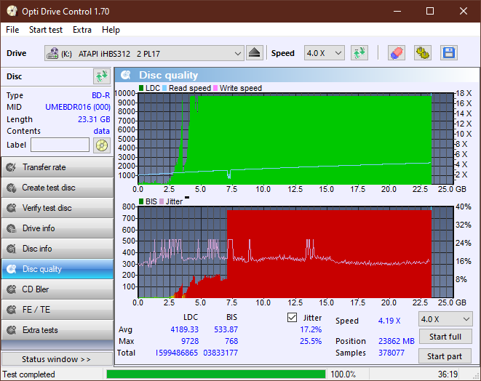Click the Length value 23.31 GB
The height and width of the screenshot is (381, 481).
click(x=94, y=119)
